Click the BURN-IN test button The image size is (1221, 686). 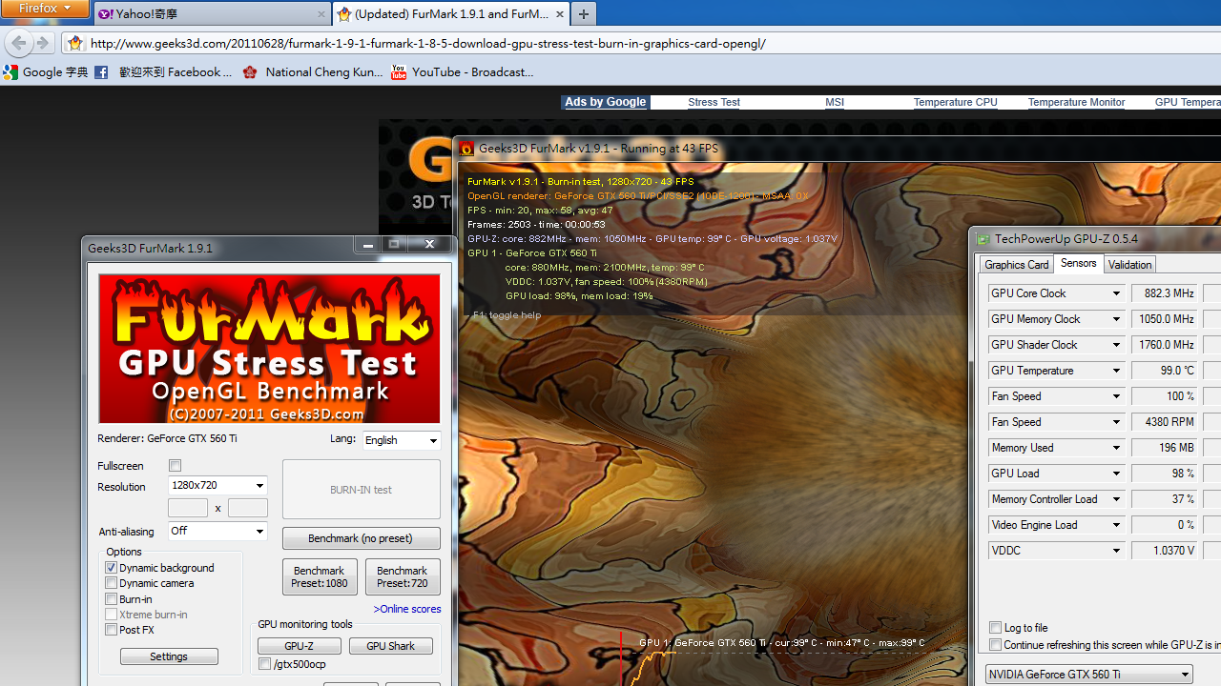click(362, 490)
